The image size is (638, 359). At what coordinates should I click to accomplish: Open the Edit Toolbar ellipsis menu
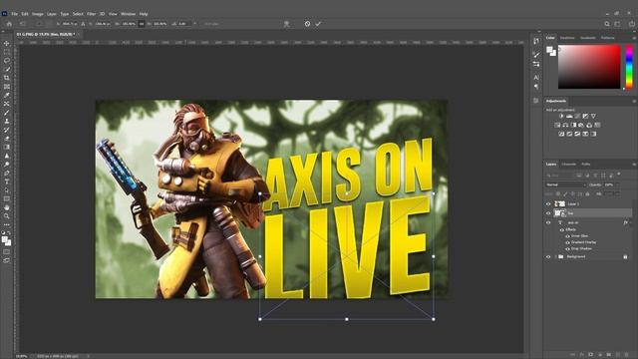(x=7, y=224)
